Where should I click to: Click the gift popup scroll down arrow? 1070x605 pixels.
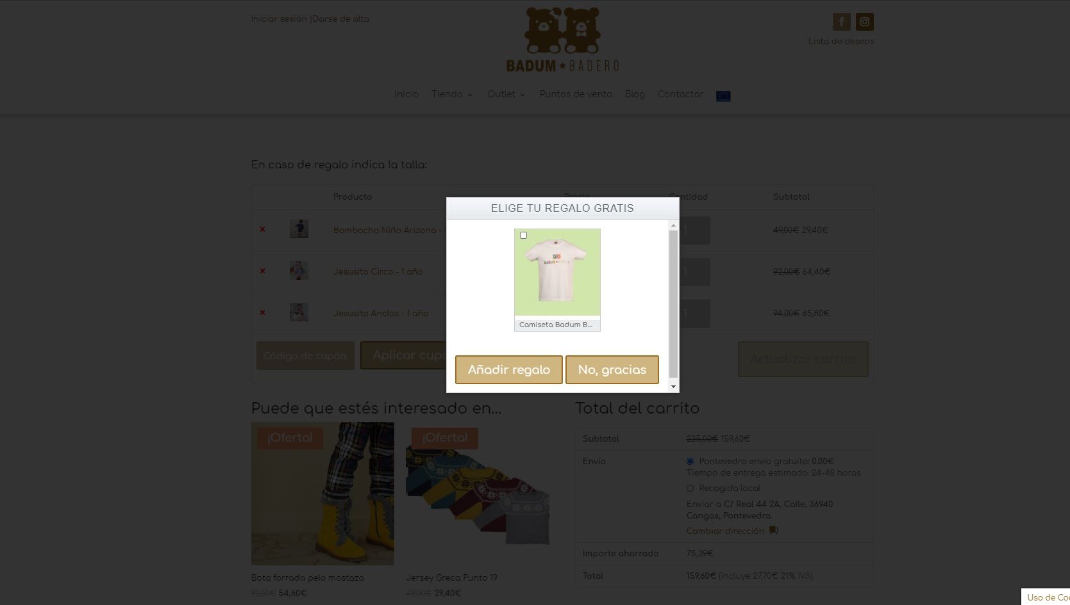(673, 386)
